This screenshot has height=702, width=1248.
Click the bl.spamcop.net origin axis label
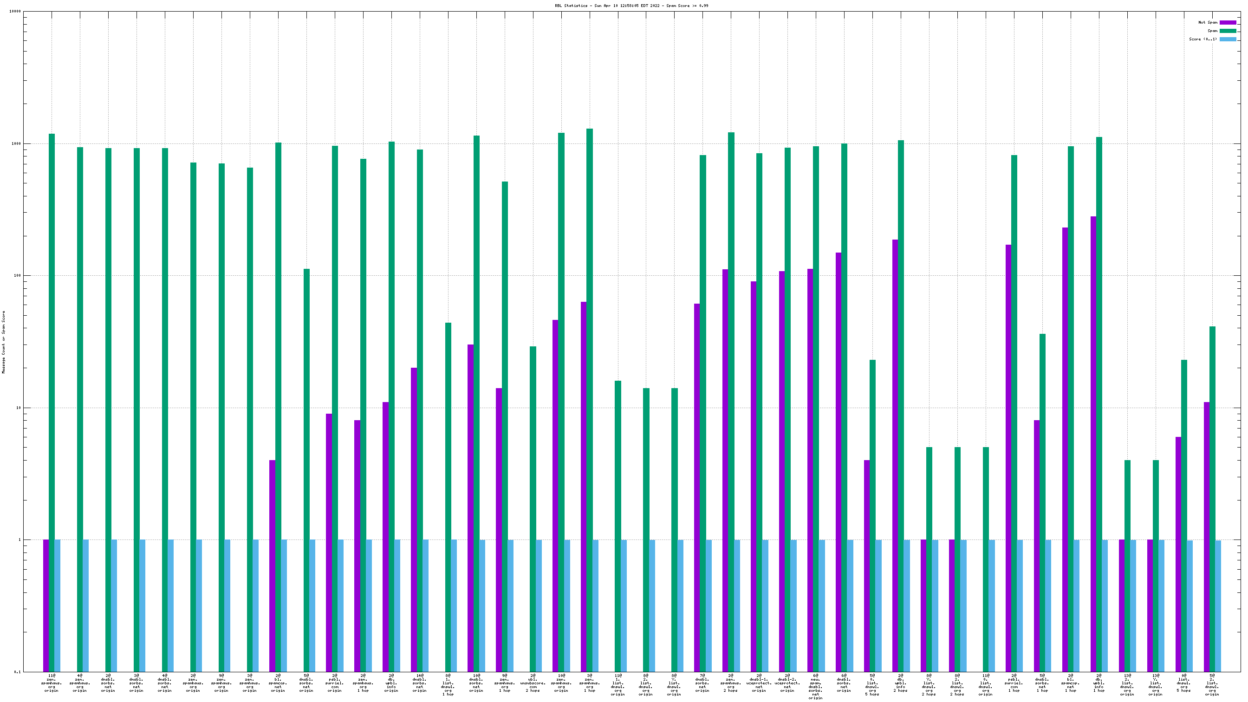tap(278, 682)
